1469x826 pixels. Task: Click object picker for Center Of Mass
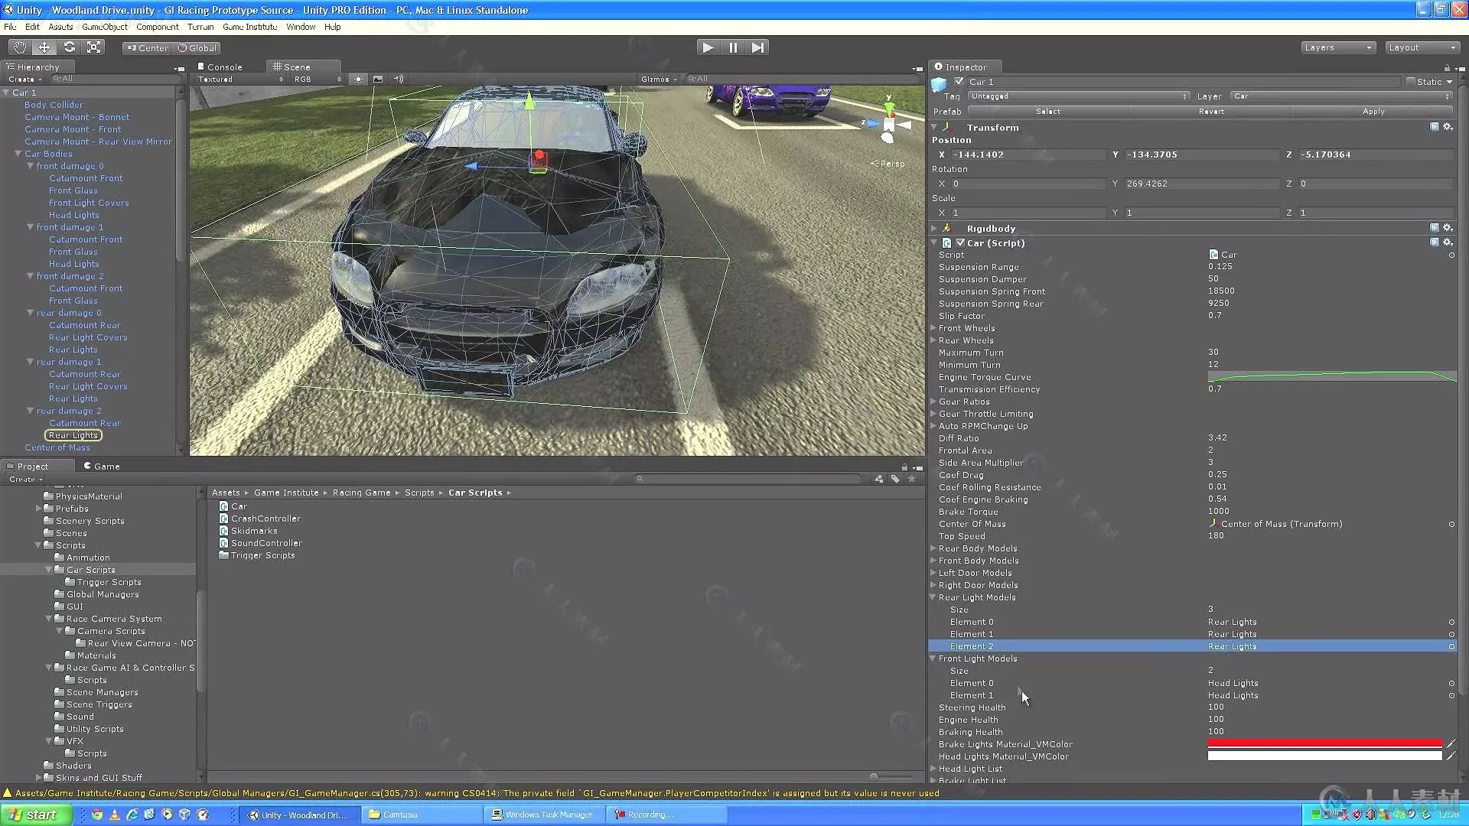1451,524
